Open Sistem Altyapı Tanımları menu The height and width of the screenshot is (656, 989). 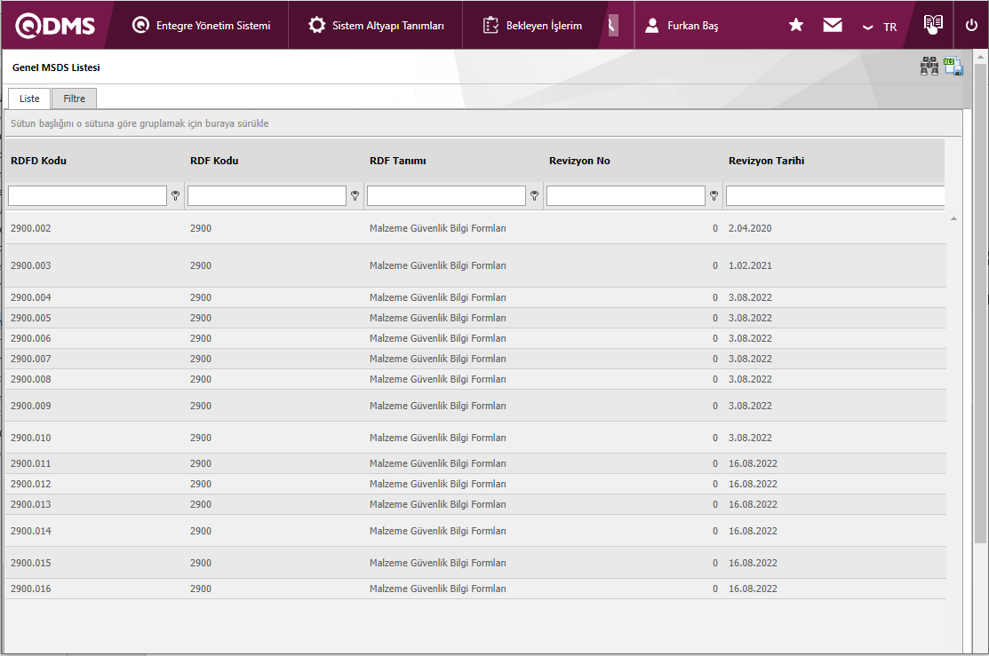click(376, 26)
